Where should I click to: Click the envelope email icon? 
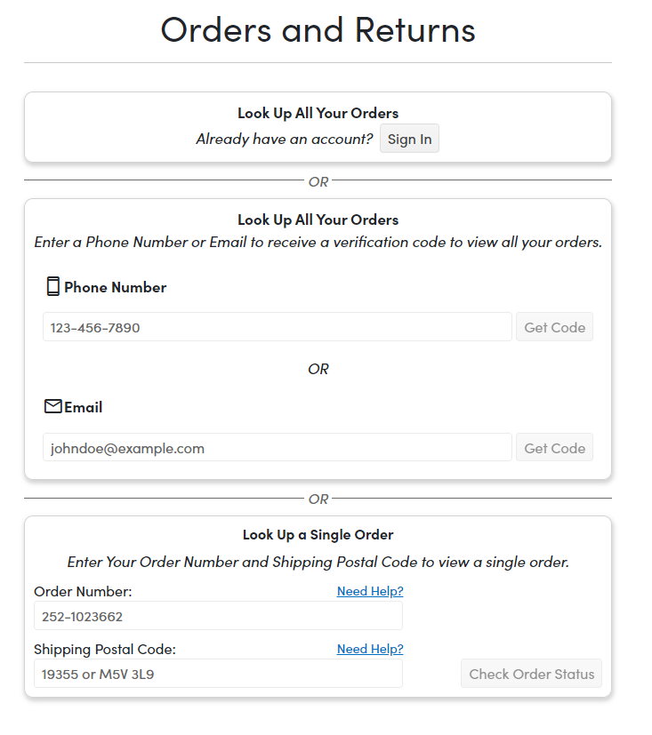(53, 406)
